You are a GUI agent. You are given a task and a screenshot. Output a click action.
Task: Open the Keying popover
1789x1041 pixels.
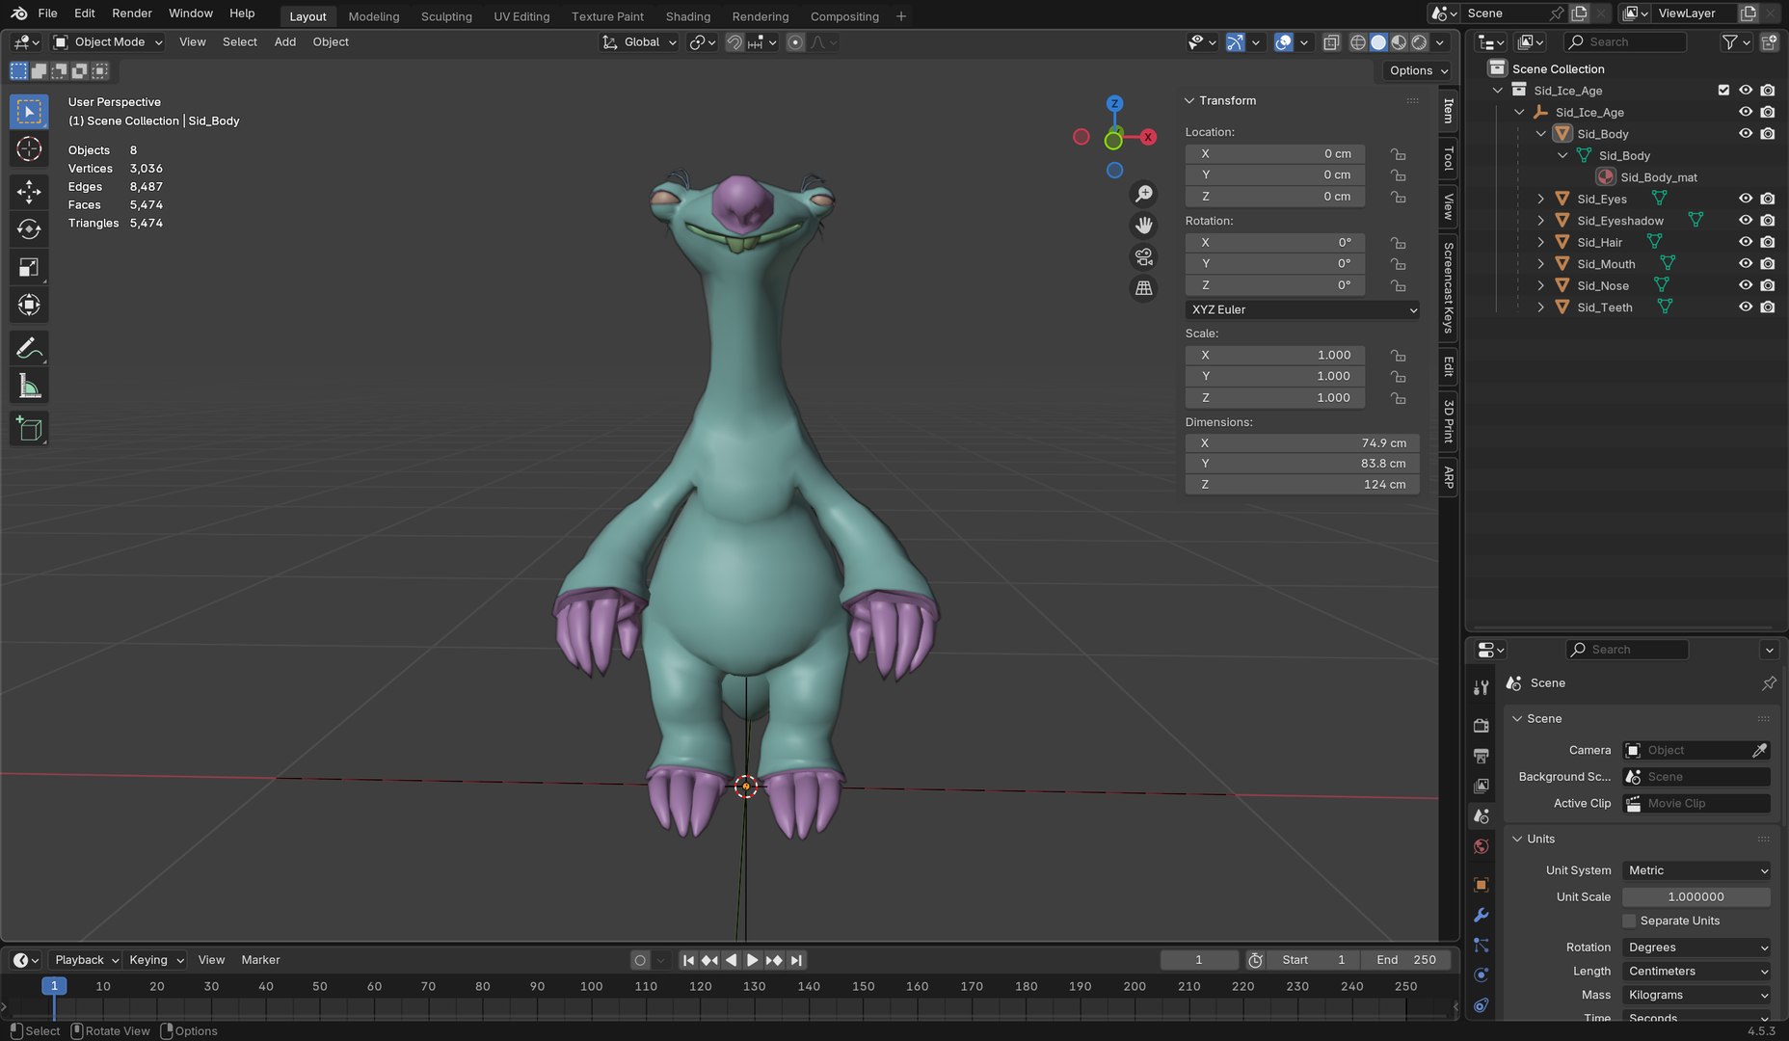(155, 960)
